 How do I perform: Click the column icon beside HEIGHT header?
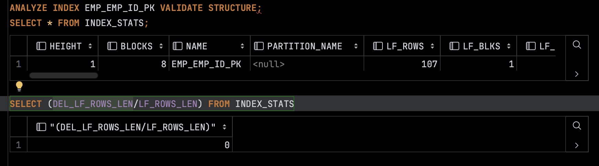click(x=41, y=46)
